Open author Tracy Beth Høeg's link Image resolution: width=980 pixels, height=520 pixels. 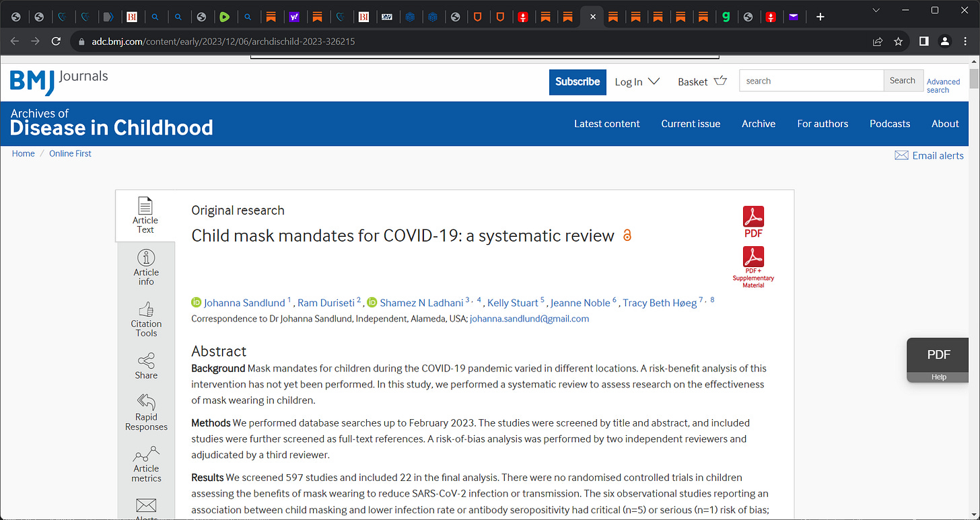[x=660, y=303]
